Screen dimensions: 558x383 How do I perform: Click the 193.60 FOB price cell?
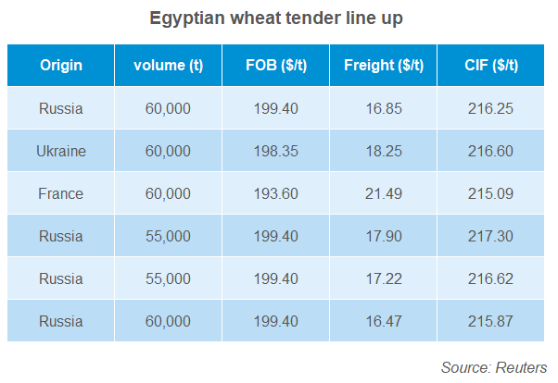click(276, 194)
